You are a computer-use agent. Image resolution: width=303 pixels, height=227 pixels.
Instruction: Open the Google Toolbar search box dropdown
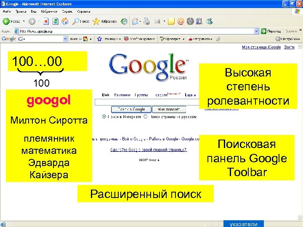pyautogui.click(x=65, y=39)
